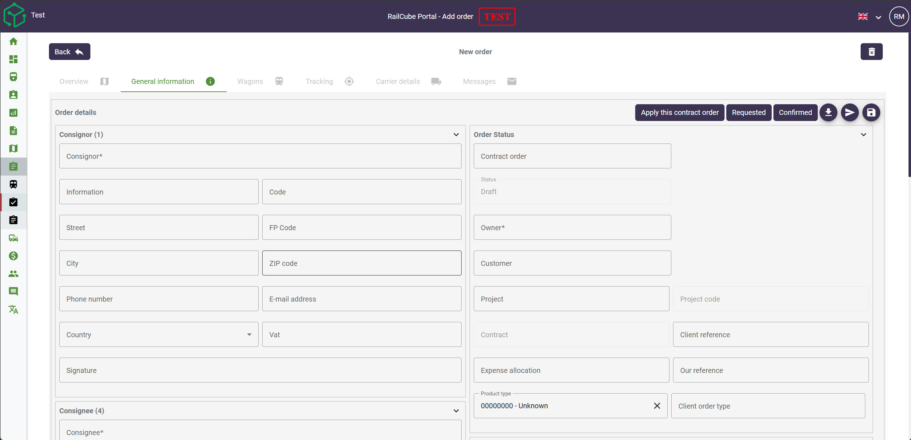
Task: Click the Client order type field
Action: 768,406
